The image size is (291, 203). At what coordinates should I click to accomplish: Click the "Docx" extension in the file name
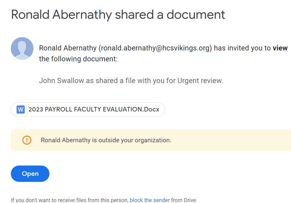point(151,109)
